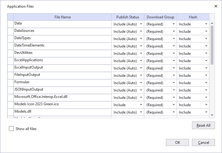Sort by File Name column header
Viewport: 222px width, 153px height.
[x=62, y=17]
